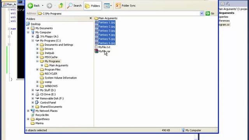Launch Folder Sync from the toolbar

(125, 5)
